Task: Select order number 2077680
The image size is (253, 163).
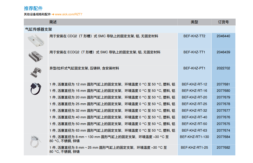Action: point(224,91)
